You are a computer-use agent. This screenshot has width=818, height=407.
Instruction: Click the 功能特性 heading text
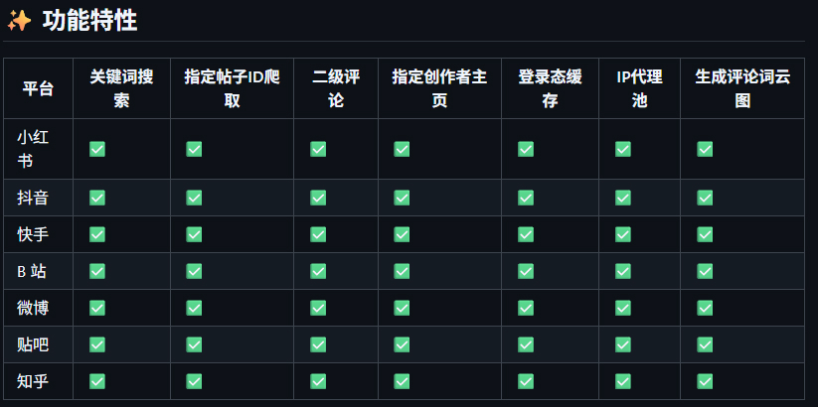pos(89,22)
